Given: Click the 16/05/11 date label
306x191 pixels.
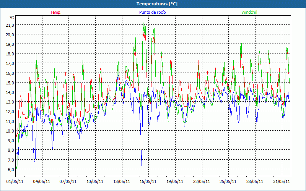Looking at the screenshot, I should pos(148,181).
